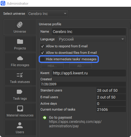131x137 pixels.
Task: Click the tasks count value 21606
Action: (x=111, y=109)
